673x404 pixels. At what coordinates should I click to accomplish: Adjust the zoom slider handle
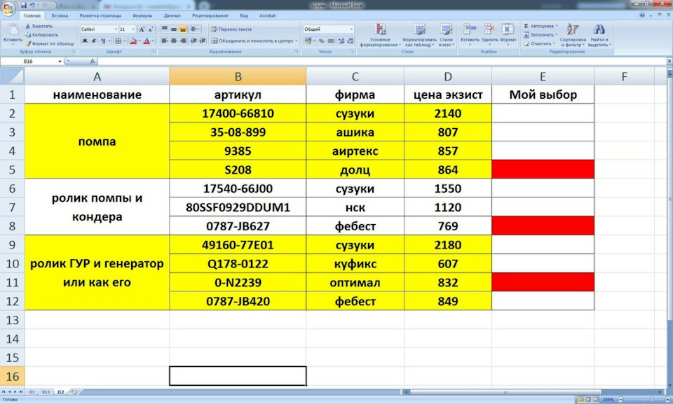pyautogui.click(x=651, y=399)
